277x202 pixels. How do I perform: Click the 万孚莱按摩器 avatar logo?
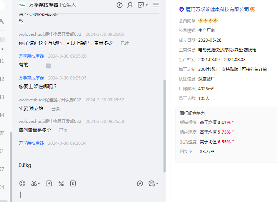tap(23, 5)
